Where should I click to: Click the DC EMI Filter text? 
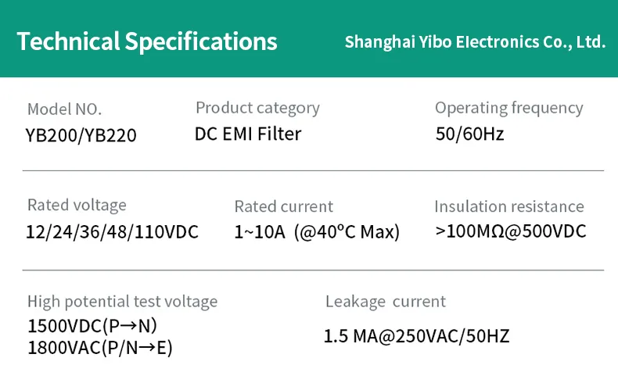click(247, 134)
